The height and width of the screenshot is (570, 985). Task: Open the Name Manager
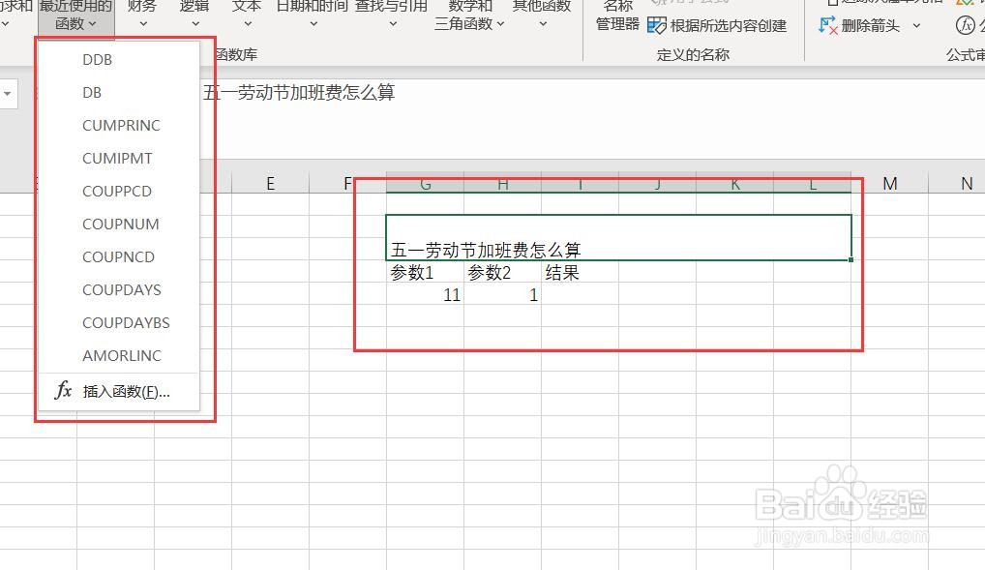[x=617, y=15]
